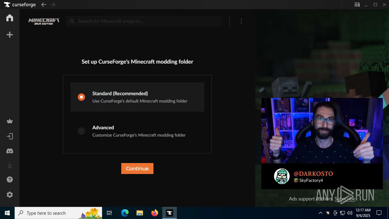Open the Discord icon in sidebar

pyautogui.click(x=10, y=151)
